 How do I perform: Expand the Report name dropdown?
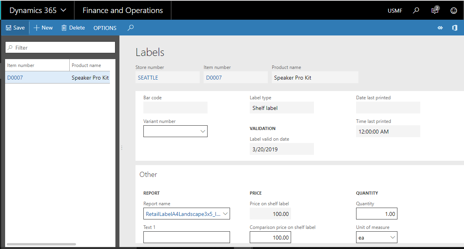(225, 214)
